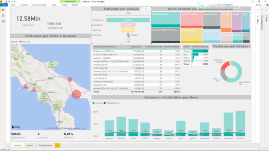The image size is (269, 151).
Task: Open the Model relationships view in the sidebar
Action: point(3,21)
